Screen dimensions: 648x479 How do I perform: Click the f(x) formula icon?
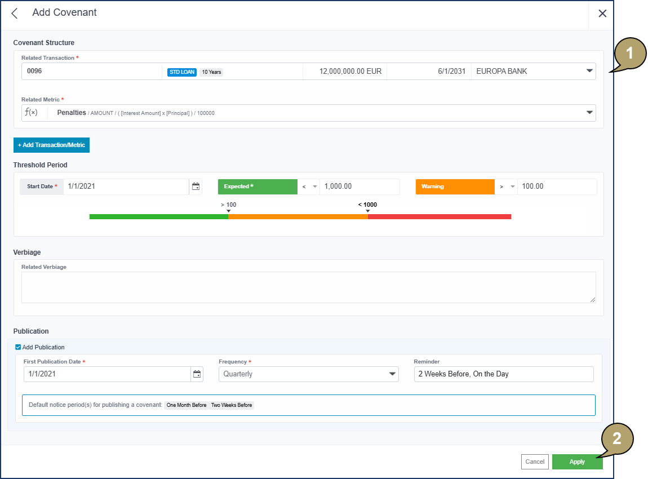pos(31,113)
